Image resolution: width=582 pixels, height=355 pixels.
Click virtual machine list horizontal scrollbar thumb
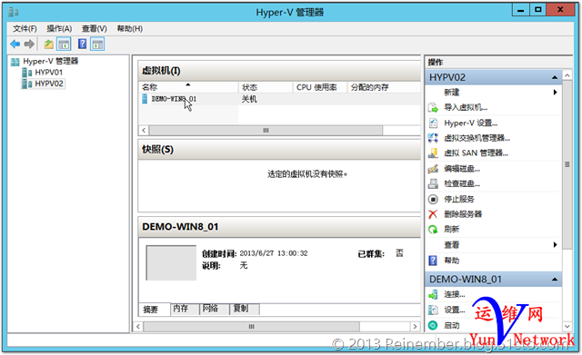266,131
